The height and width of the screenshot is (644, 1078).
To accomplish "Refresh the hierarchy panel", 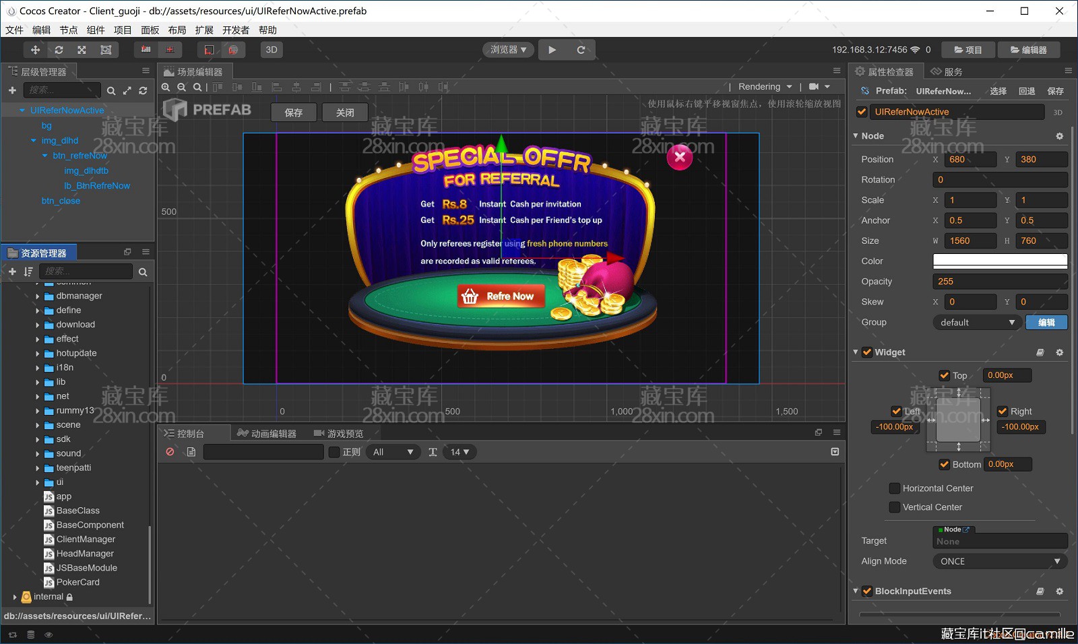I will [143, 90].
